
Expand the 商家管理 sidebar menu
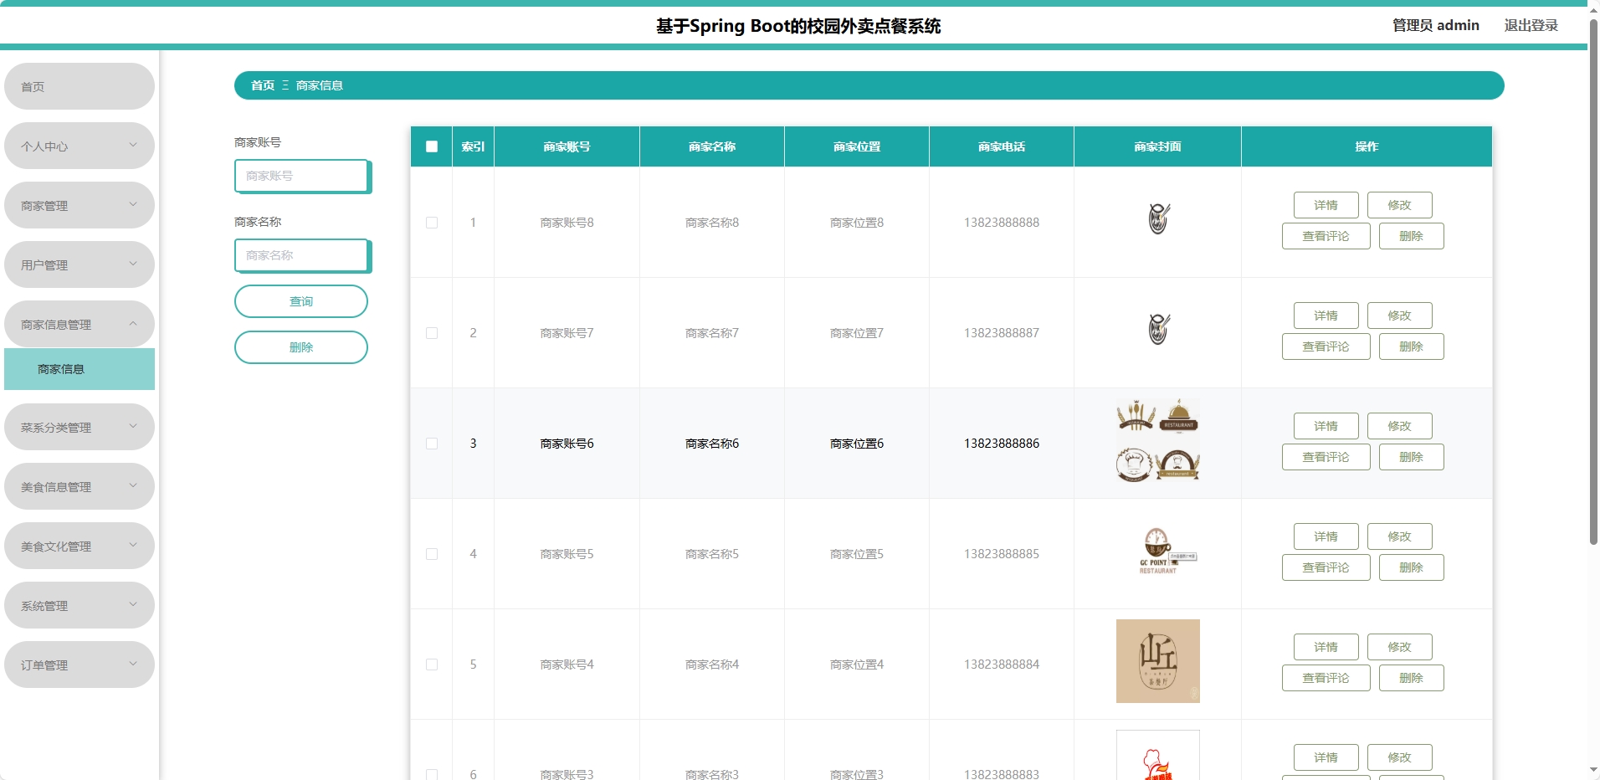point(79,205)
